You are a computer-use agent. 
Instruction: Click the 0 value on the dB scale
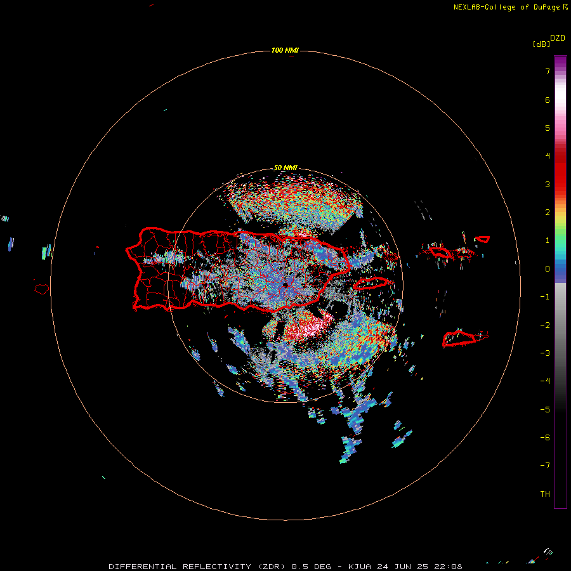pos(548,269)
